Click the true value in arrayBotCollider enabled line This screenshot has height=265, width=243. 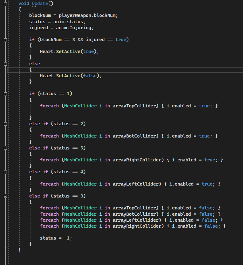point(204,136)
